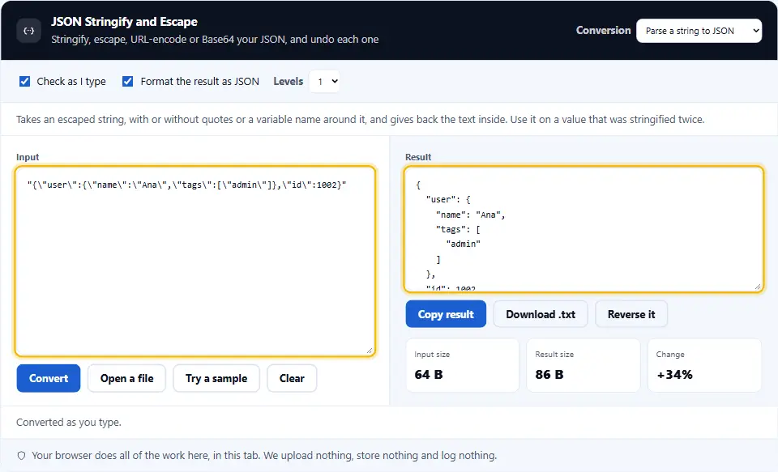Click the Converted as you type status

pyautogui.click(x=69, y=423)
